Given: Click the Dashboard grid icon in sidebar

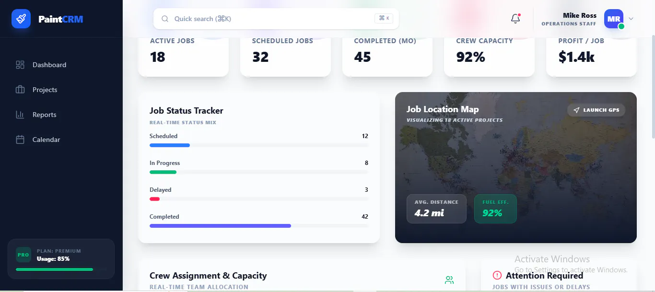Looking at the screenshot, I should (x=20, y=65).
